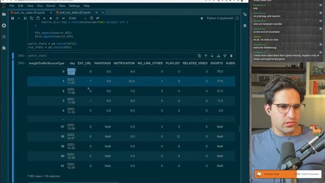
Task: Click the kernel status circle indicator
Action: pos(237,18)
